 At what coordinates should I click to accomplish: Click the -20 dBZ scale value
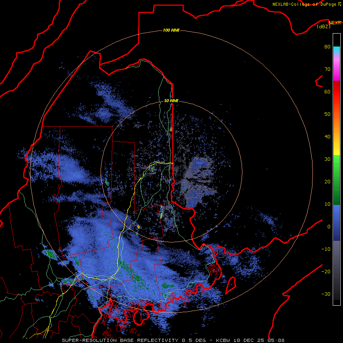click(x=326, y=272)
